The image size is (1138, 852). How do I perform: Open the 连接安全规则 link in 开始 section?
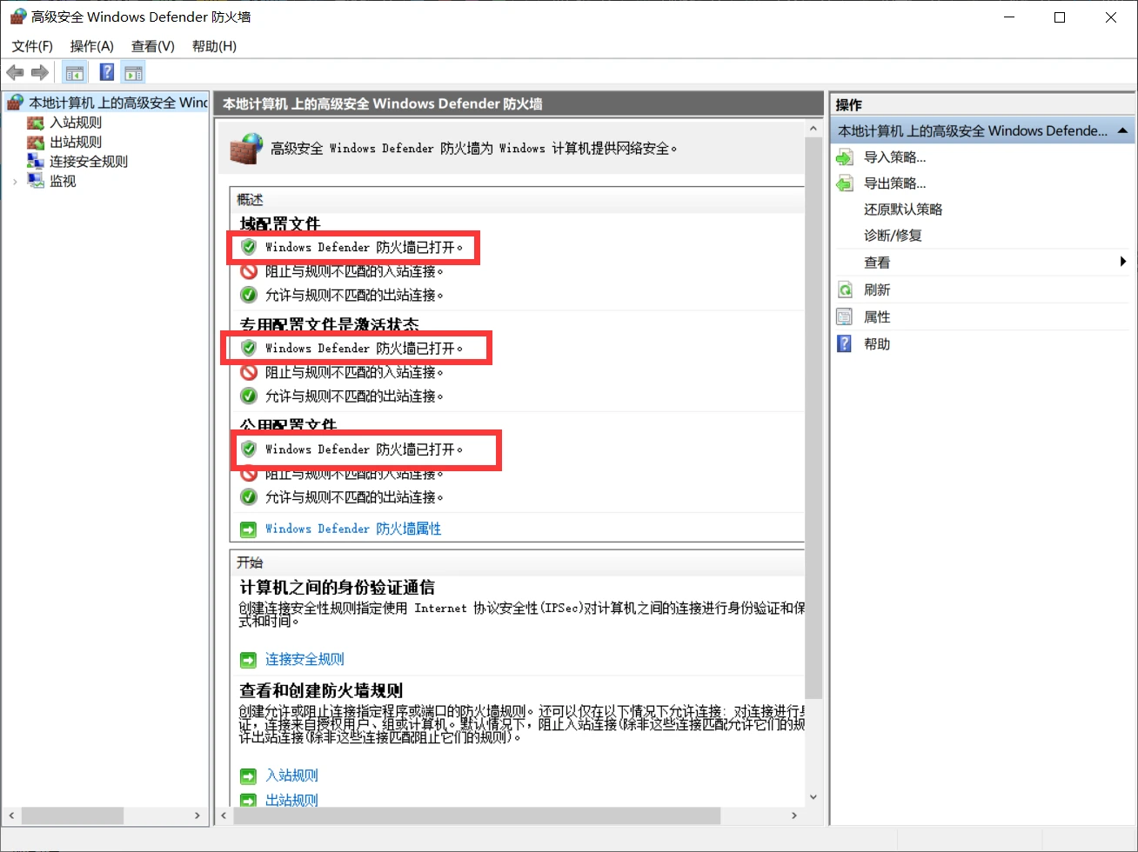pos(305,659)
